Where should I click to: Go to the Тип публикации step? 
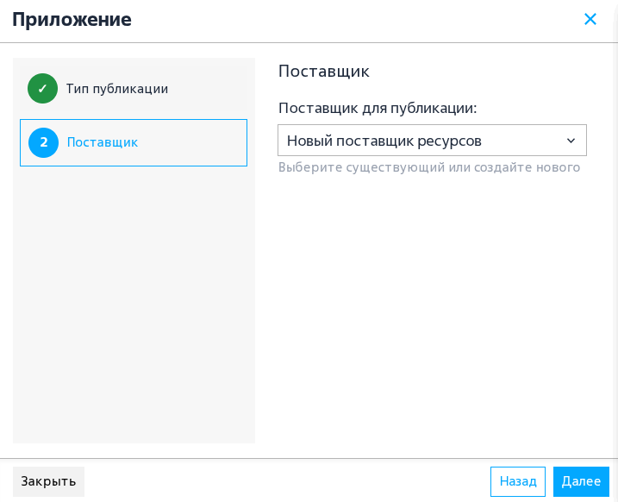pyautogui.click(x=134, y=88)
